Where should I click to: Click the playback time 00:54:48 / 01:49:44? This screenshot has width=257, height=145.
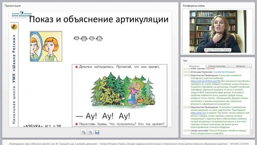239,144
